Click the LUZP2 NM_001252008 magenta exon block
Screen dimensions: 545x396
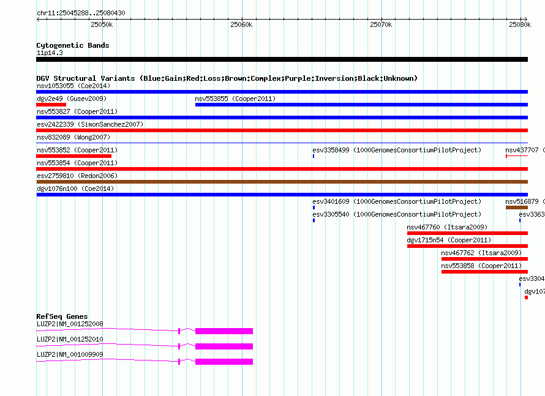tap(224, 331)
